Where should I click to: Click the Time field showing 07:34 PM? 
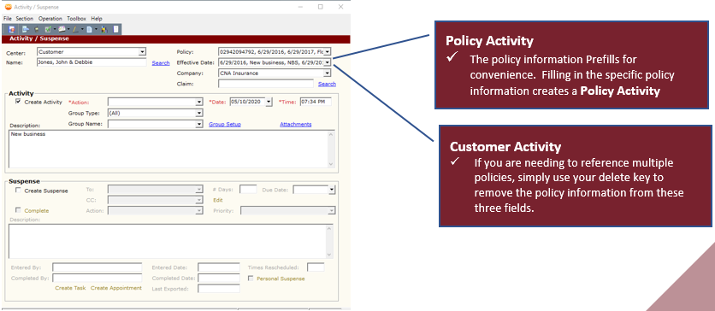point(316,102)
